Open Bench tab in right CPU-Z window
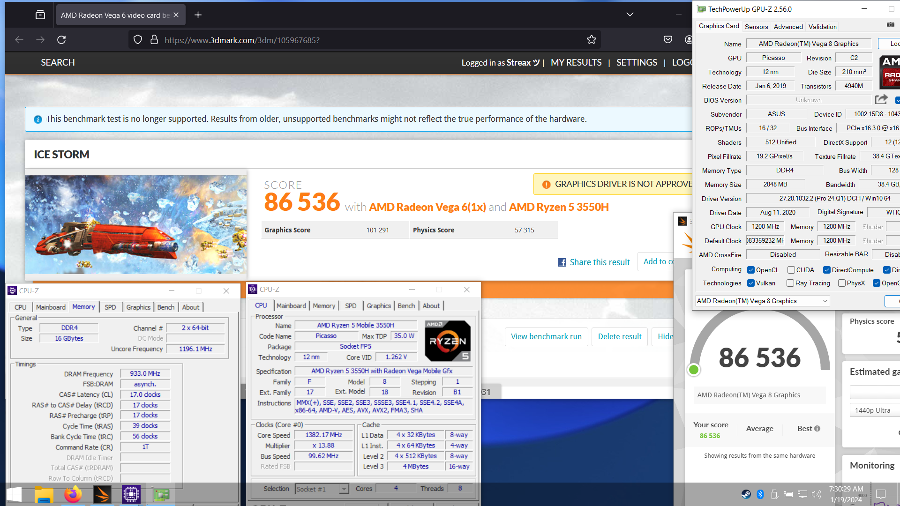The image size is (900, 506). [x=406, y=306]
